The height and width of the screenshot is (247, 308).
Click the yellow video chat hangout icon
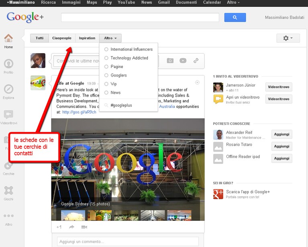[x=218, y=99]
